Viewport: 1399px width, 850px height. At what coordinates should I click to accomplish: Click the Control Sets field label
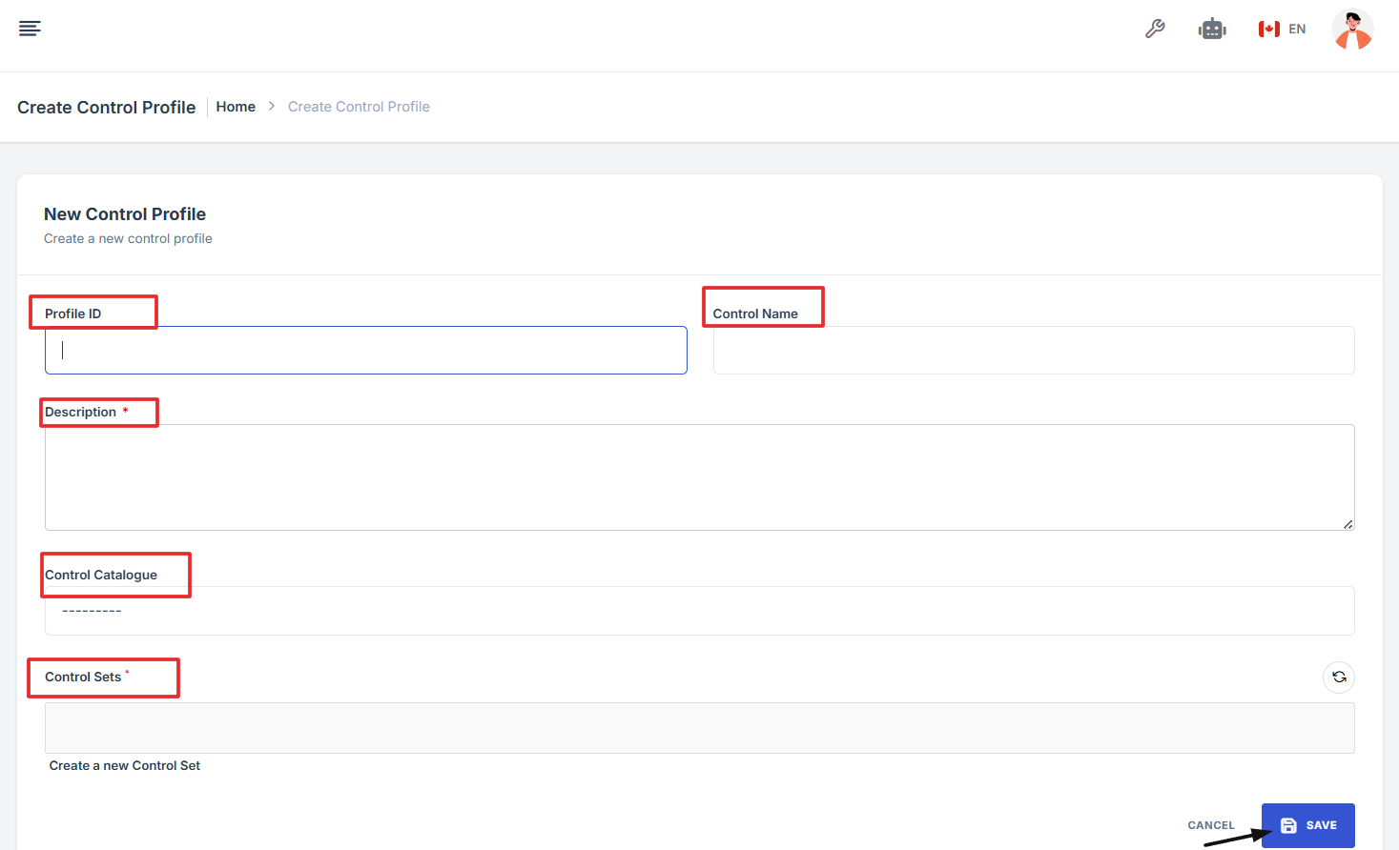(83, 678)
